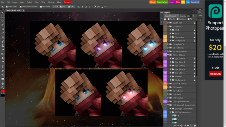
Task: Click the link layers icon in Layers footer
Action: [175, 126]
